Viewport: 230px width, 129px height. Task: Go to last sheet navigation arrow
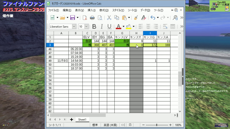[x=65, y=120]
